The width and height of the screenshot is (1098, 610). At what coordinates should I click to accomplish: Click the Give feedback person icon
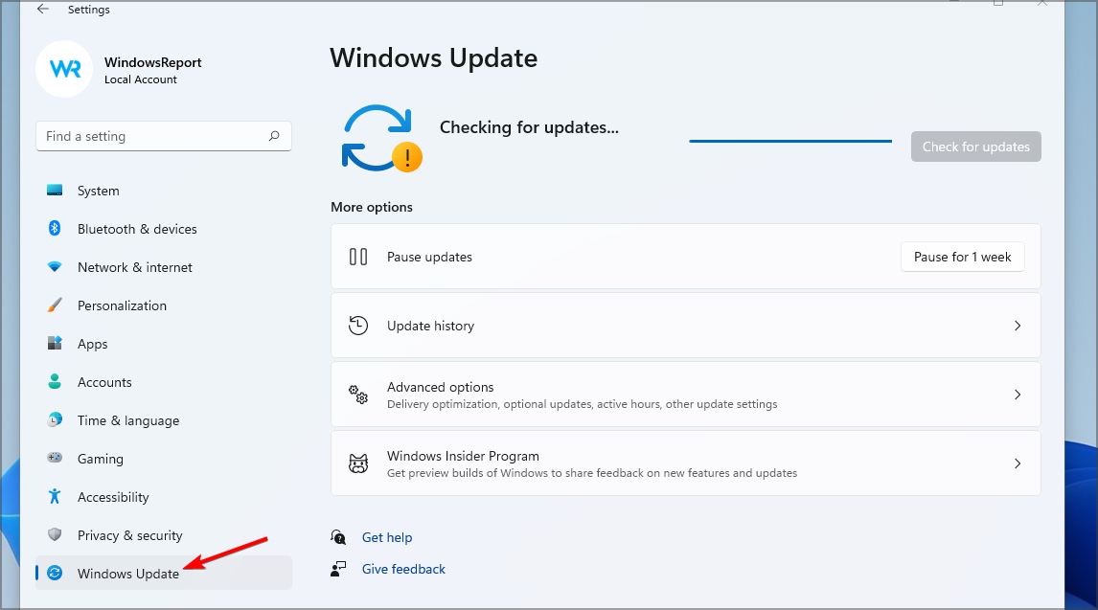(338, 569)
